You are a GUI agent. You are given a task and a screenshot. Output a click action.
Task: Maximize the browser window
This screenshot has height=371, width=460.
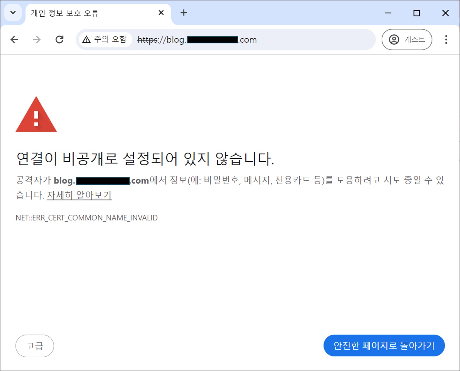click(x=417, y=13)
